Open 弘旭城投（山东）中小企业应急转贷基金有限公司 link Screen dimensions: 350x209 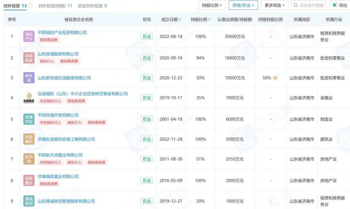pos(83,94)
